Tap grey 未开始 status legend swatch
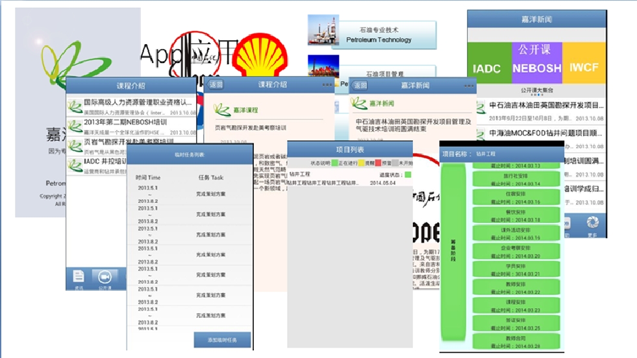The width and height of the screenshot is (637, 358). pyautogui.click(x=395, y=163)
